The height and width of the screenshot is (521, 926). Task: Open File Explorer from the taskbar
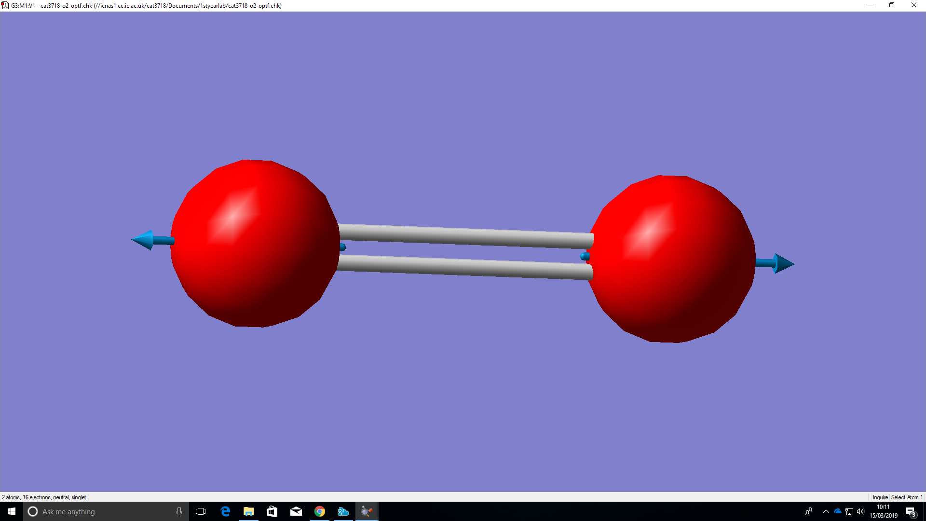[249, 511]
